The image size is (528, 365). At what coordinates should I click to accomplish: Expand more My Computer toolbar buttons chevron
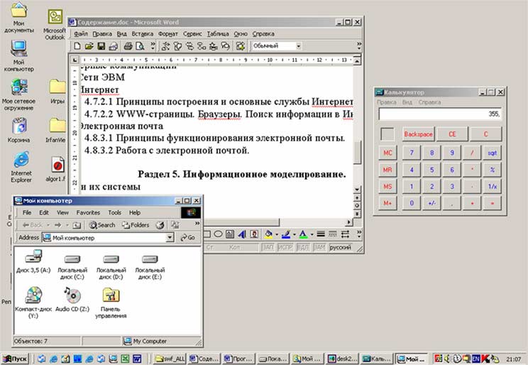coord(197,225)
